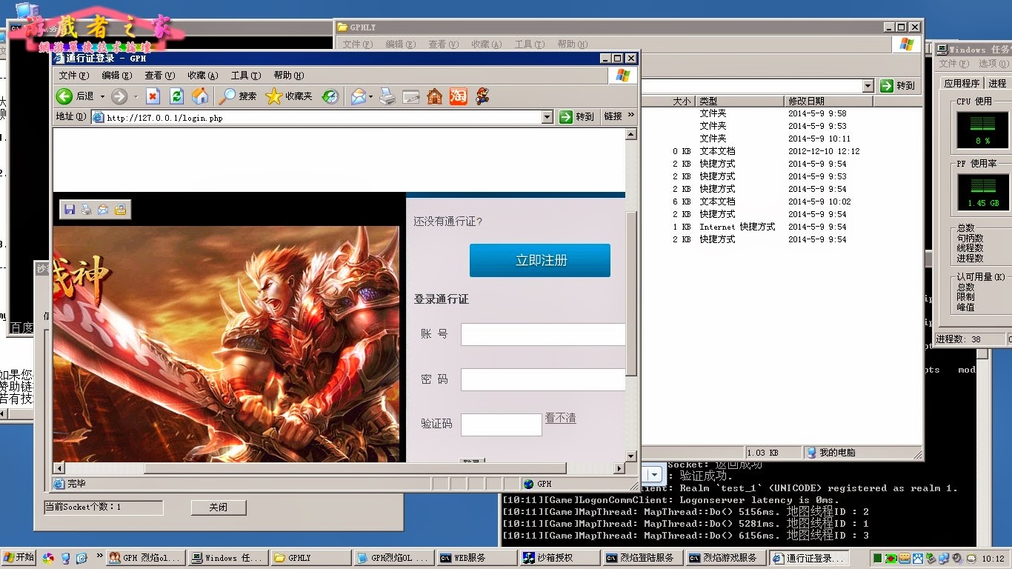The height and width of the screenshot is (569, 1012).
Task: Expand the Links (链接) toolbar chevron
Action: pos(631,115)
